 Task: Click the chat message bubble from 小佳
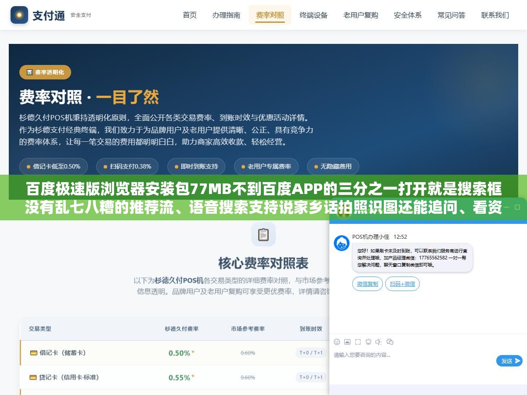pos(412,258)
